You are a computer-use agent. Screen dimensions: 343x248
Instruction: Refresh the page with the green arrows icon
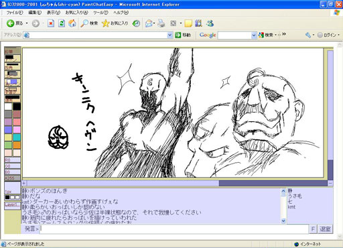coord(62,23)
